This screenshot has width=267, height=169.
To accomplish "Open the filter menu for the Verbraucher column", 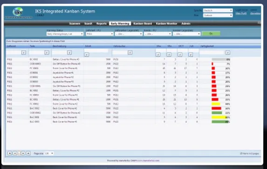I will [130, 53].
